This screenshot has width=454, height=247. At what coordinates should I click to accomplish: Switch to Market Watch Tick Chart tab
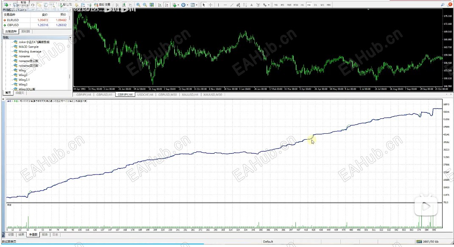(x=25, y=31)
